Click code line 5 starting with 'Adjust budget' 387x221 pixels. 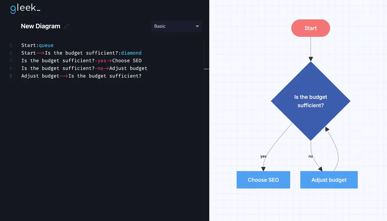click(x=81, y=76)
